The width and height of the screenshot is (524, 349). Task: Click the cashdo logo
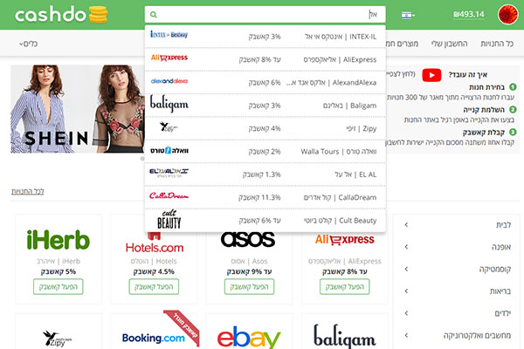61,15
